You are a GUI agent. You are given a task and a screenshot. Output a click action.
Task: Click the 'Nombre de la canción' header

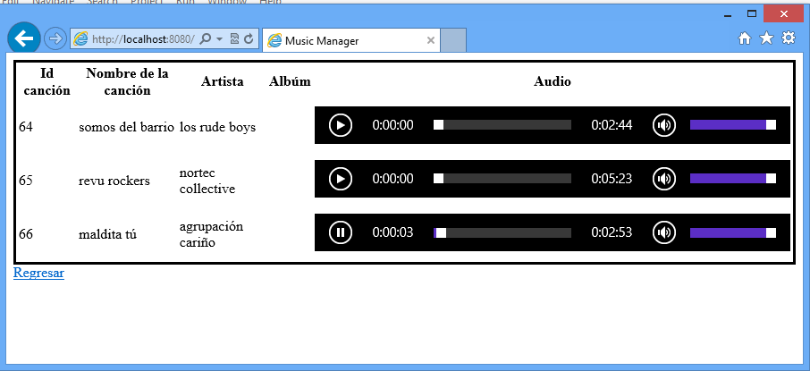(x=127, y=81)
